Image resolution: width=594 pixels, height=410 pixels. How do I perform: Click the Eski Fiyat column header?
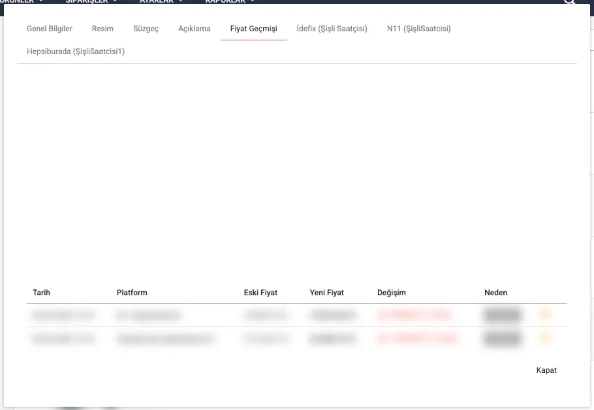[x=261, y=293]
